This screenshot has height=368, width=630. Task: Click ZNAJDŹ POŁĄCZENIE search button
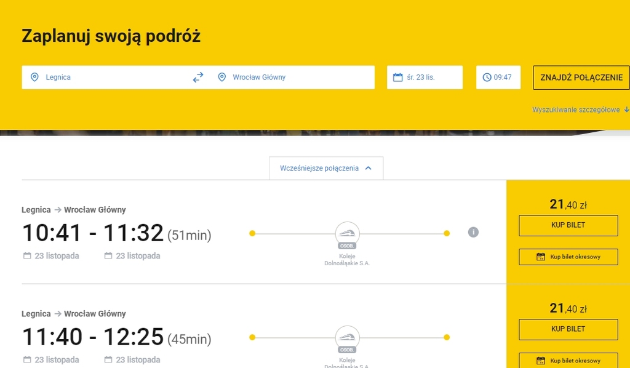pos(581,78)
